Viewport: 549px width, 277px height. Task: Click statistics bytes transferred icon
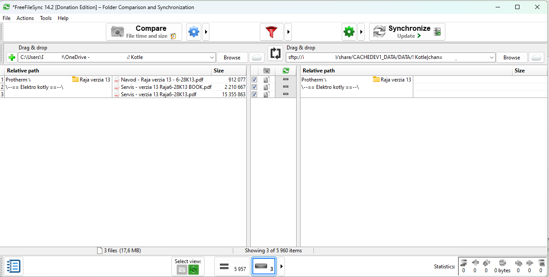click(502, 263)
